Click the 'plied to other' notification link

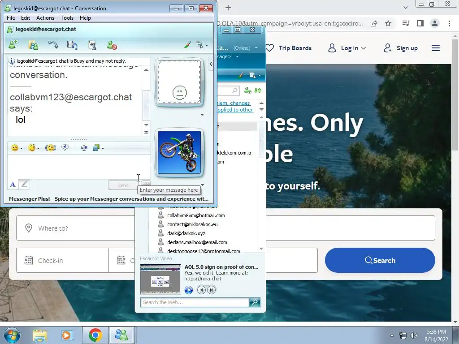point(235,110)
